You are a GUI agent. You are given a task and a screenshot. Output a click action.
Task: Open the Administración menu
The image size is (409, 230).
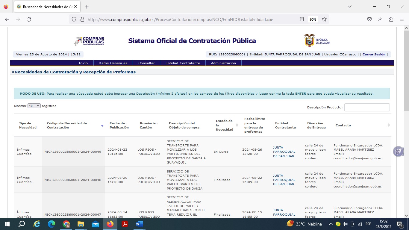point(223,63)
